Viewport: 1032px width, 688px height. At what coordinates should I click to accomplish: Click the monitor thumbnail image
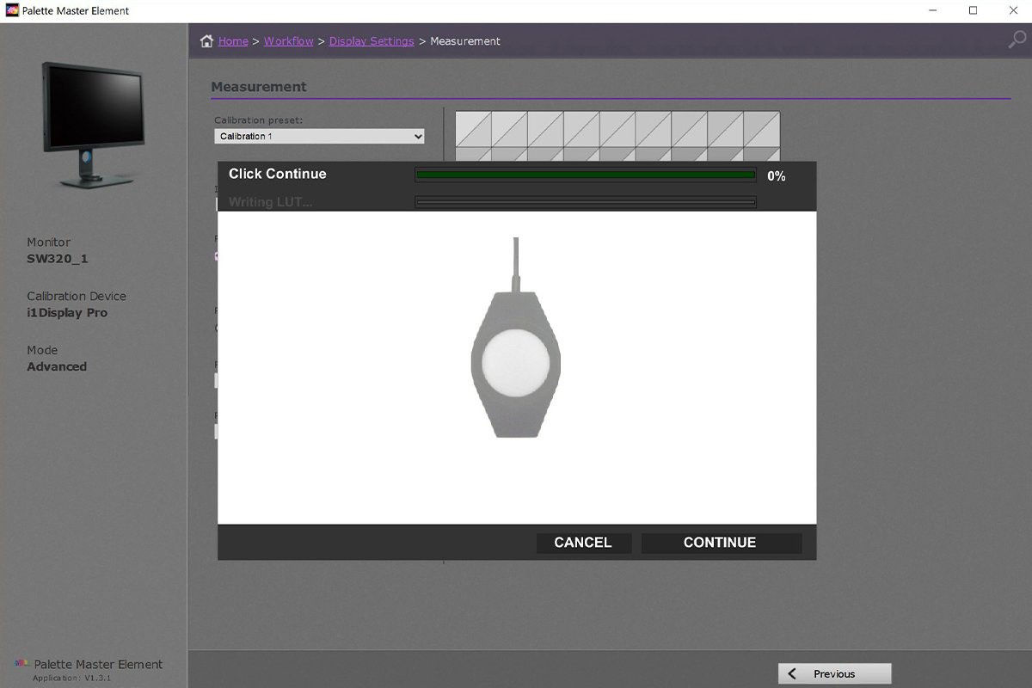[95, 124]
